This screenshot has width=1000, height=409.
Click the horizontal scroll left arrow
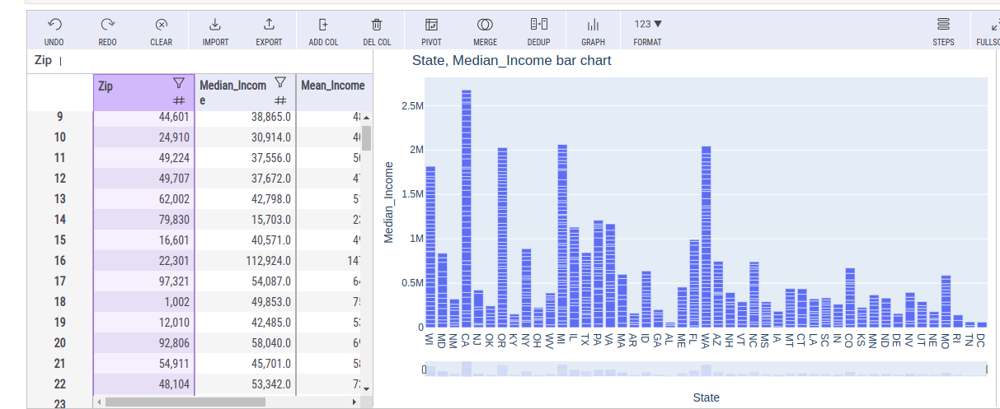tap(100, 402)
